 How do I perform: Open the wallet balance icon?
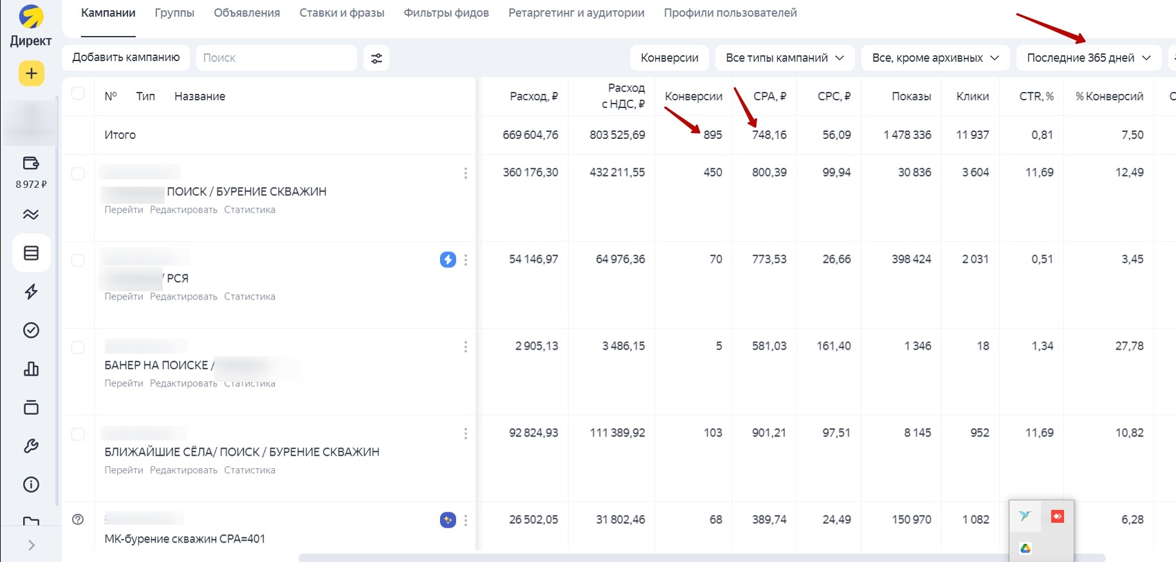point(31,163)
